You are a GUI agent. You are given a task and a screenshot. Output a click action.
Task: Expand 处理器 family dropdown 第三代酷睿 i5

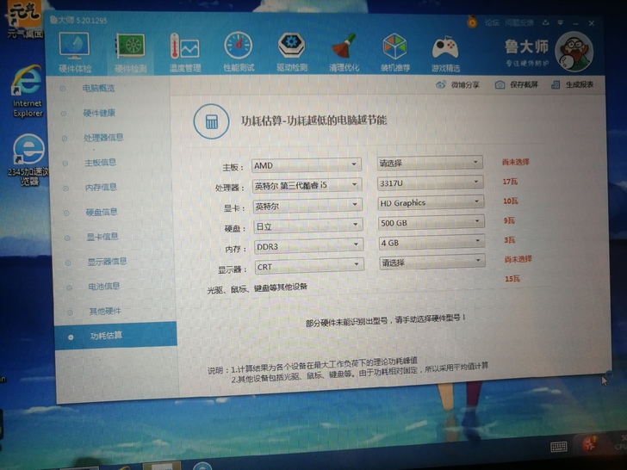point(307,185)
